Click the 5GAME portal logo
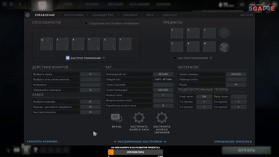 pyautogui.click(x=262, y=7)
